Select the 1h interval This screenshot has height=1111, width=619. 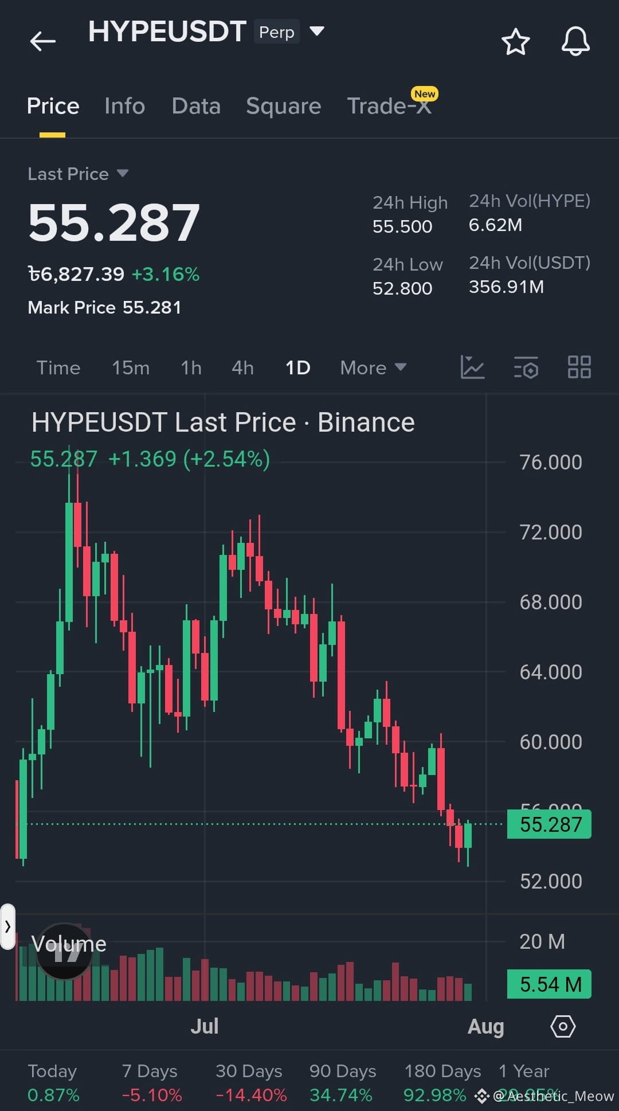[191, 367]
